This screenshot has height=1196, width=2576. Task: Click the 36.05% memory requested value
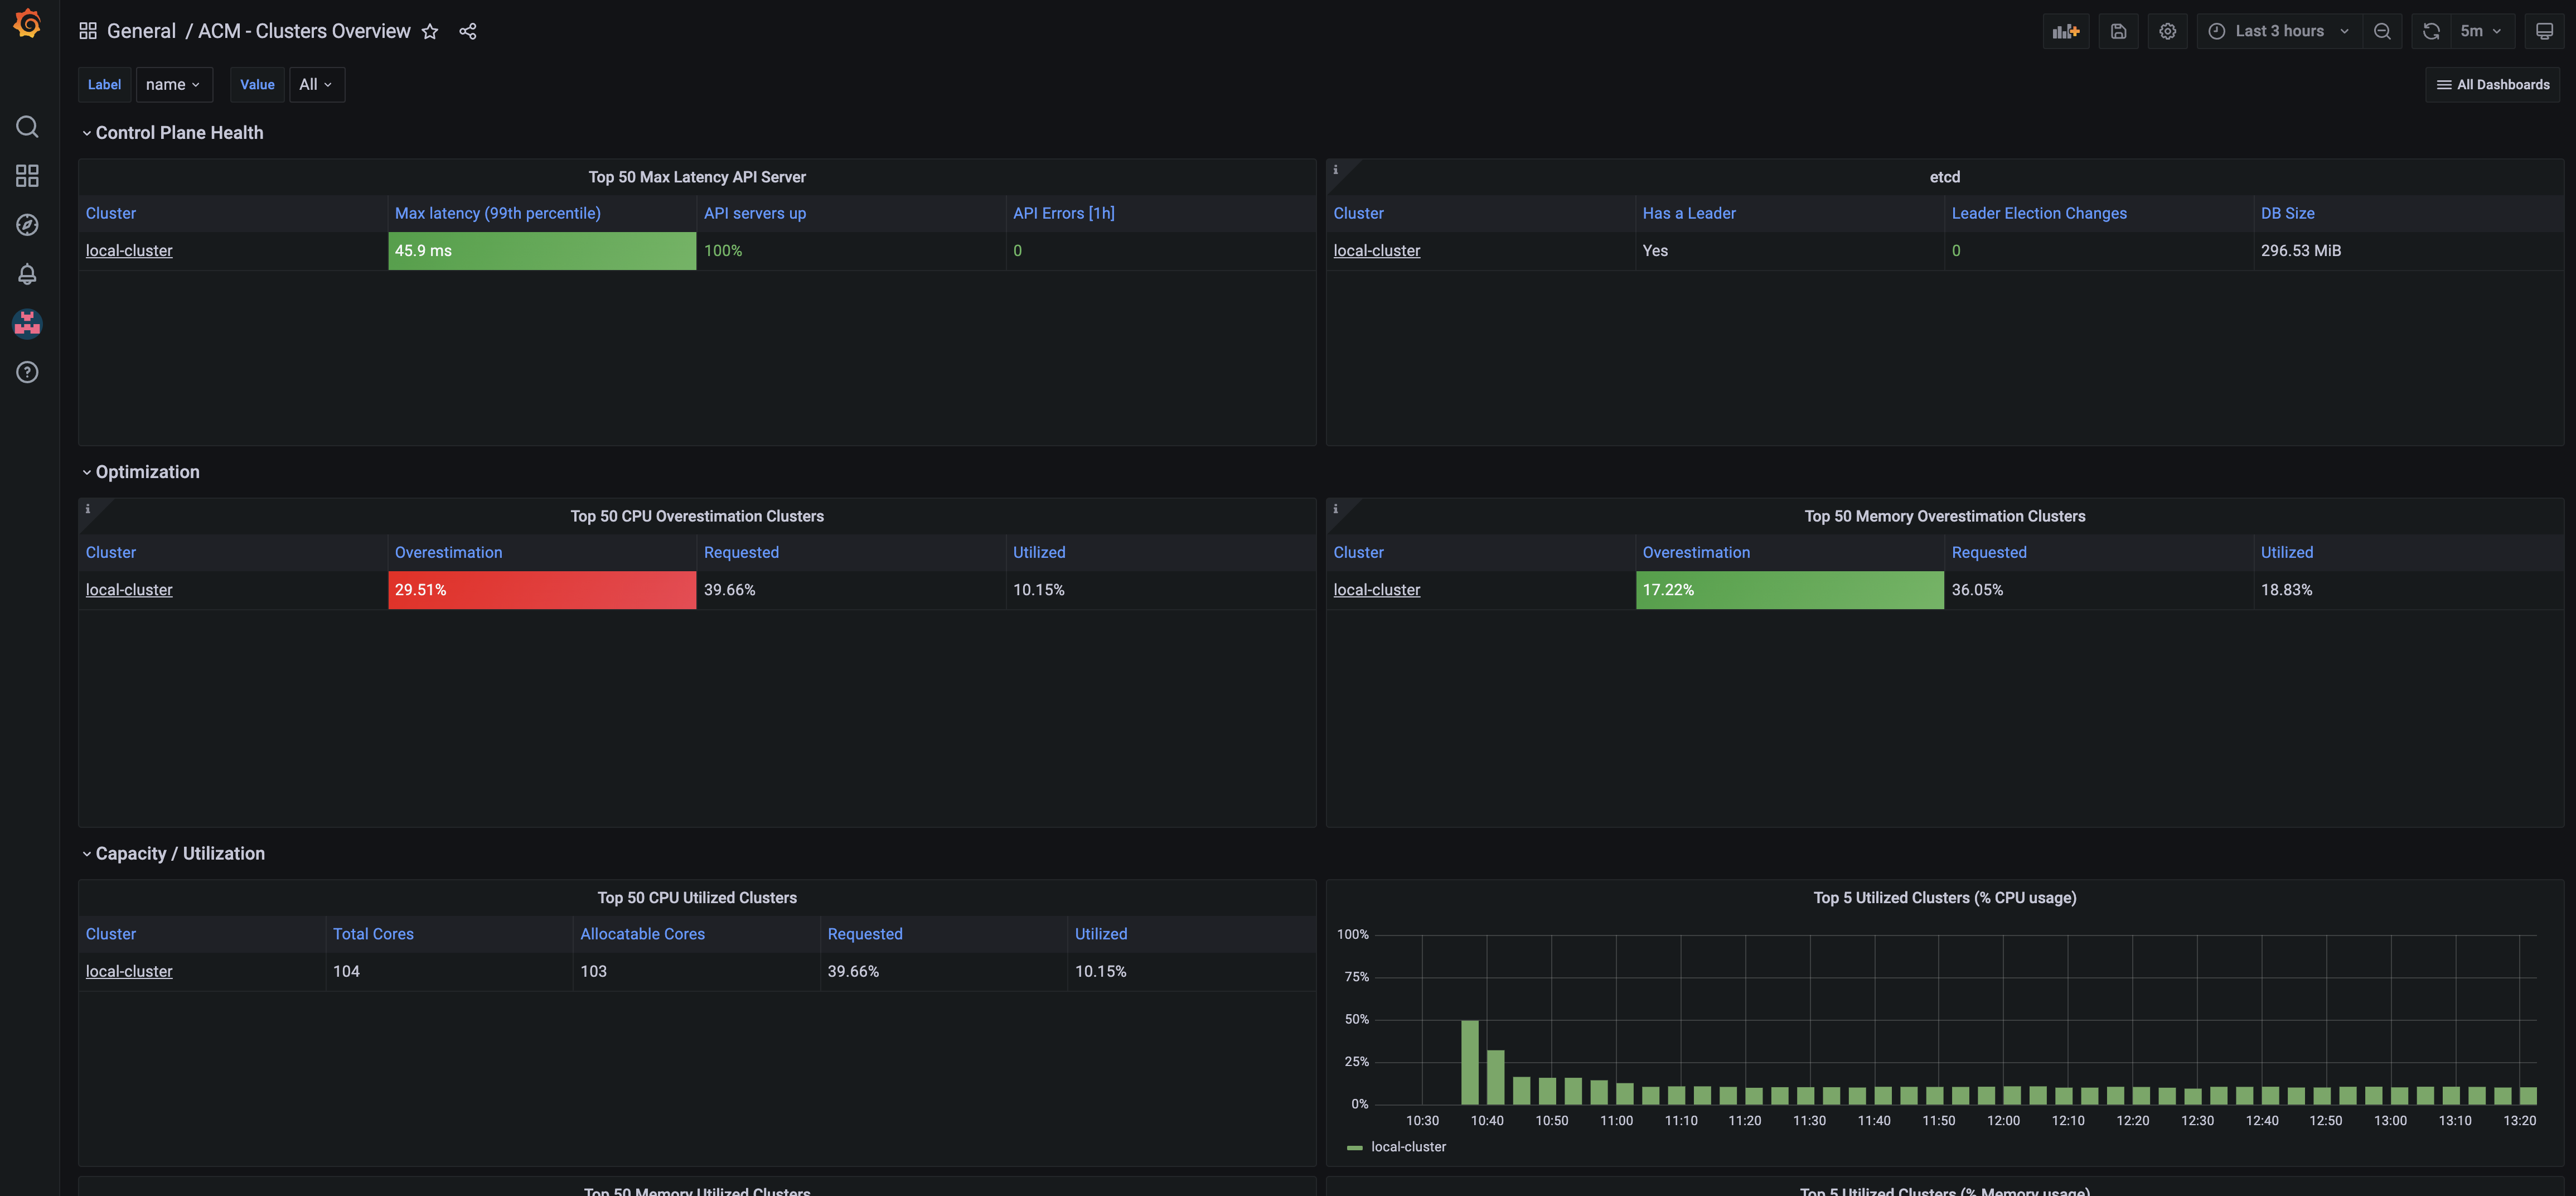(1977, 590)
